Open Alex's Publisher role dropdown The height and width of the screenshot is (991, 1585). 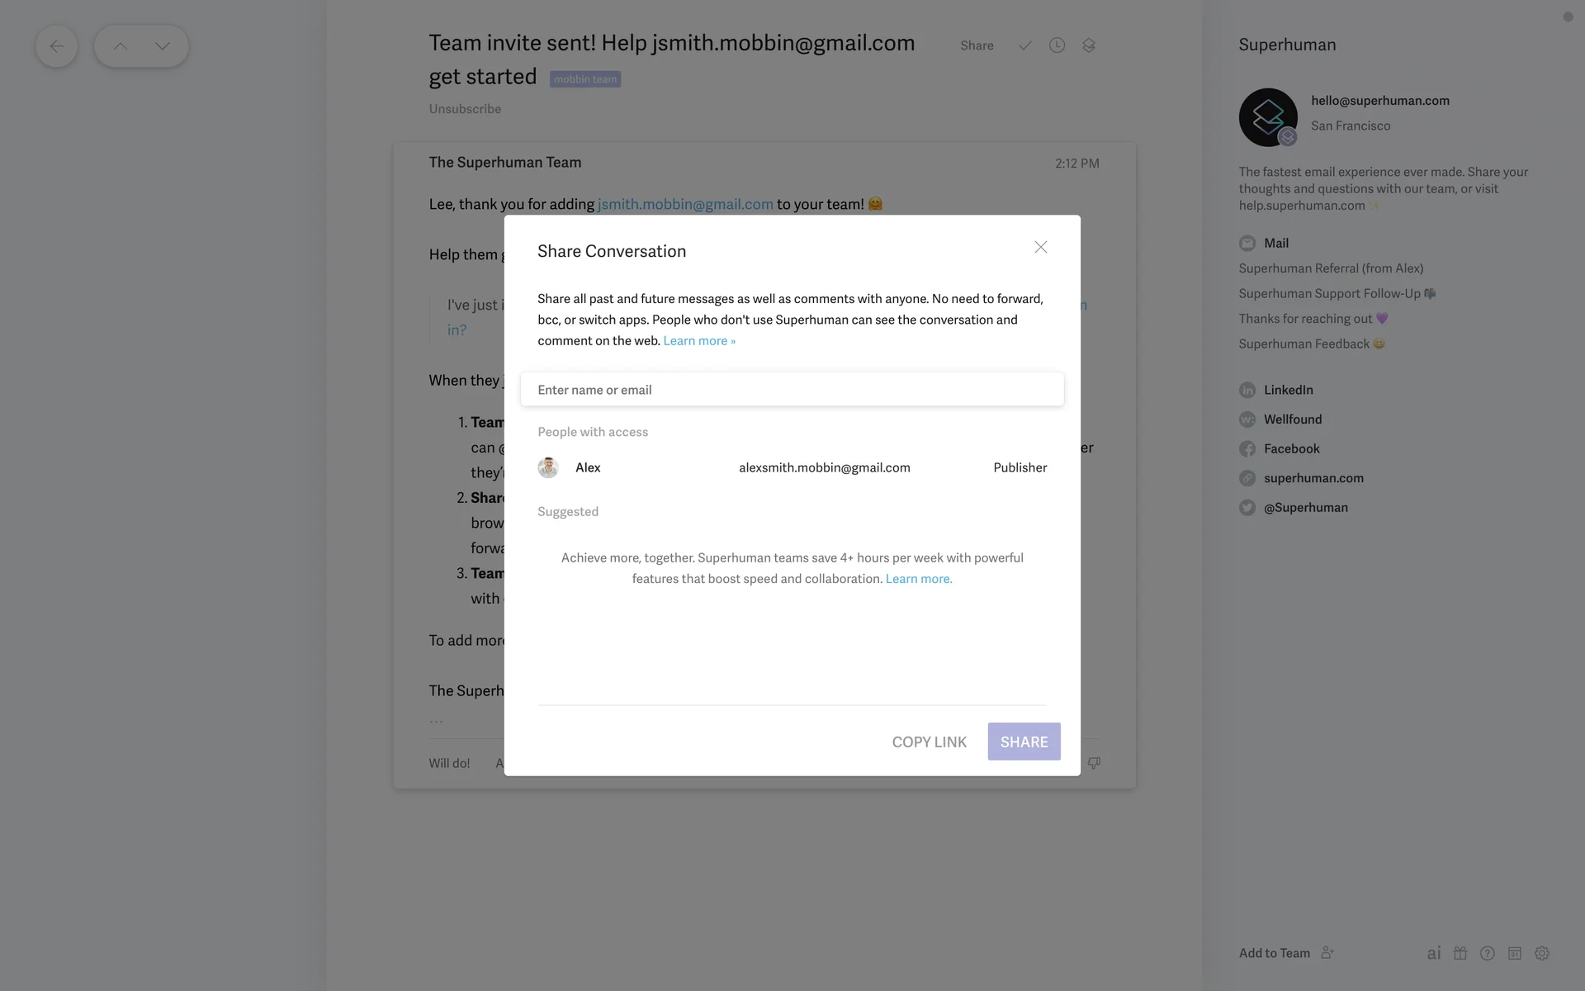1020,467
